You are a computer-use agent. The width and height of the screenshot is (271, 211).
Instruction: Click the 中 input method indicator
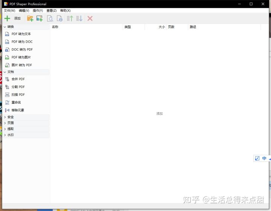pos(264,158)
